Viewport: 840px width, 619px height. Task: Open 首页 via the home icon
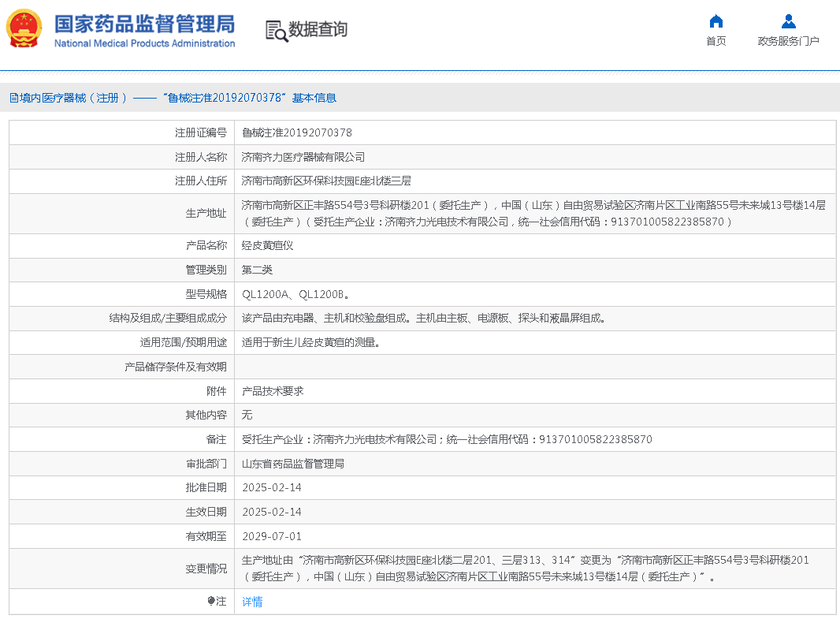pyautogui.click(x=715, y=21)
